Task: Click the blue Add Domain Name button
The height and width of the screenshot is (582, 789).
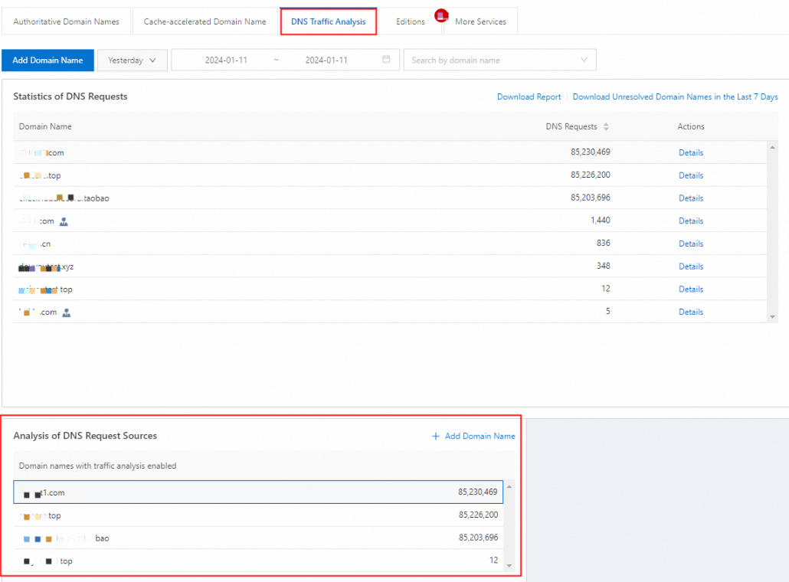Action: pyautogui.click(x=47, y=60)
